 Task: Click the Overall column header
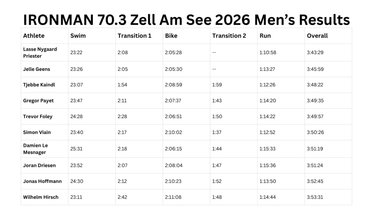(317, 36)
